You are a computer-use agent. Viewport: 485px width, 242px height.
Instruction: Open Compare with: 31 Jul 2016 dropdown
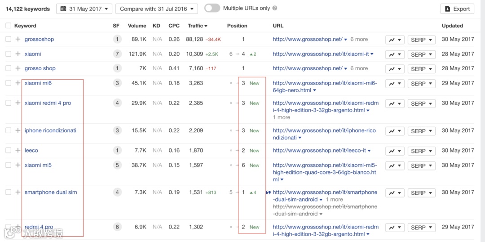click(x=157, y=9)
